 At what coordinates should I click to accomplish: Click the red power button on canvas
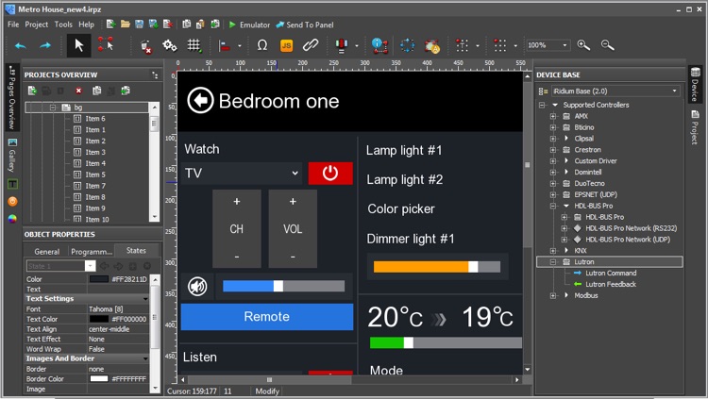pyautogui.click(x=330, y=174)
